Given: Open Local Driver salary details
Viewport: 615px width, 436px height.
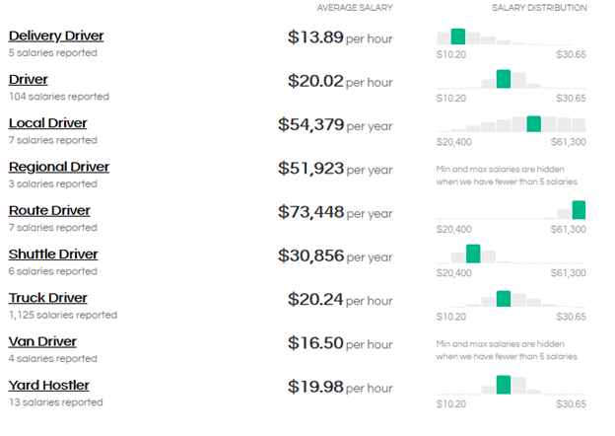Looking at the screenshot, I should [x=48, y=123].
